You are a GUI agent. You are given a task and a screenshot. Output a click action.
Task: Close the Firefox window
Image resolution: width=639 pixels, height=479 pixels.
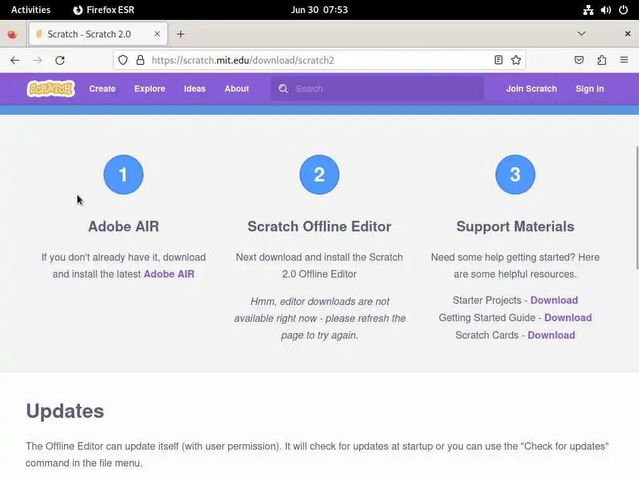pos(628,34)
